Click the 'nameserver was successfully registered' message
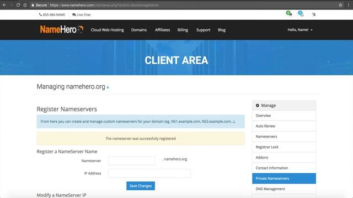The image size is (353, 198). tap(141, 139)
